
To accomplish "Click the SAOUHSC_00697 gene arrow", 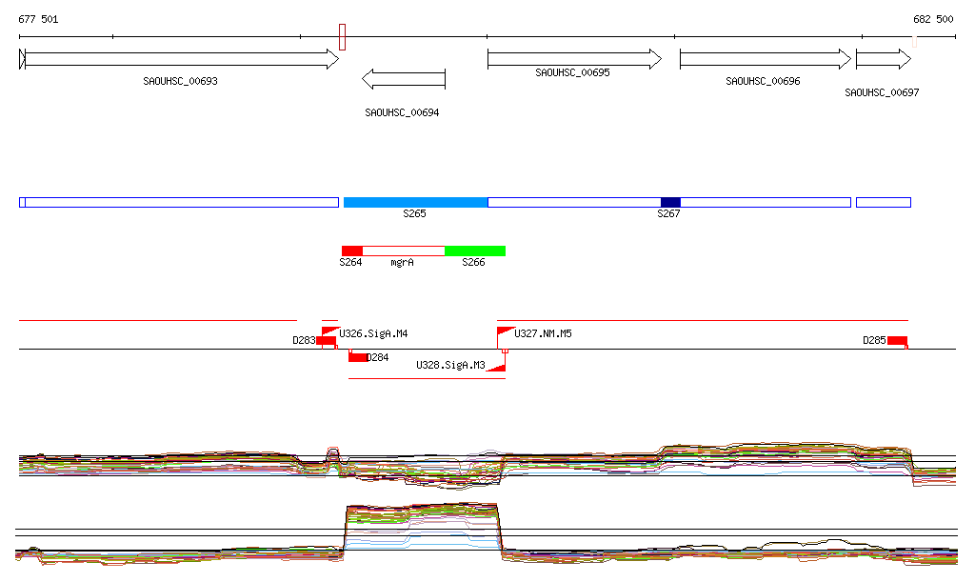I will 883,60.
